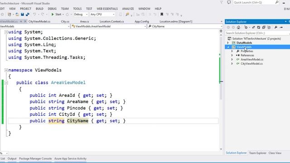This screenshot has height=163, width=290.
Task: Toggle Preview Selected Items icon
Action: point(281,27)
